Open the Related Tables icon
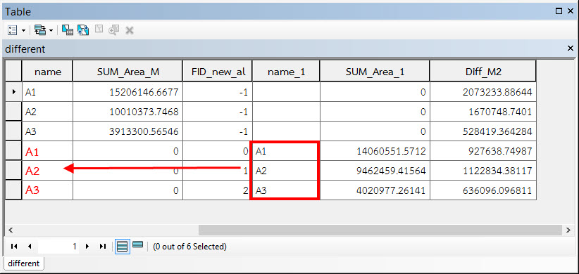Image resolution: width=579 pixels, height=274 pixels. pos(39,30)
